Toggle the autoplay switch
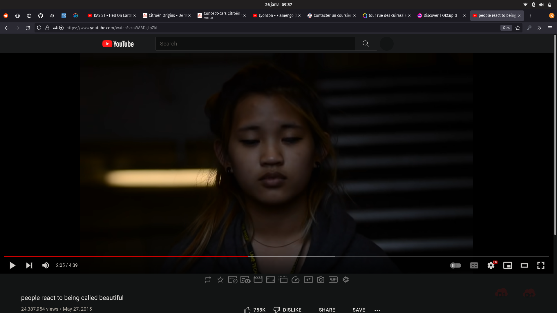This screenshot has width=557, height=313. 455,265
